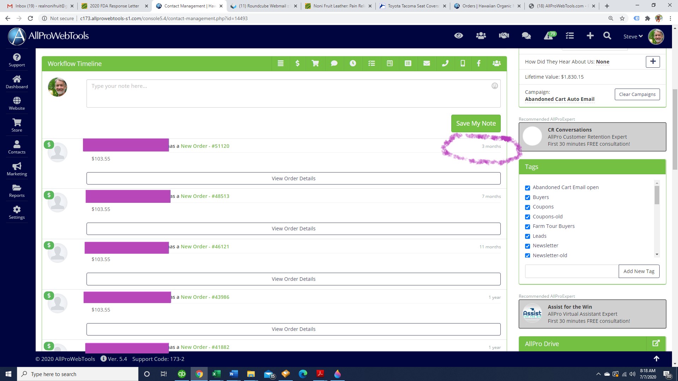The image size is (678, 381).
Task: Filter timeline by Facebook icon
Action: pyautogui.click(x=478, y=64)
